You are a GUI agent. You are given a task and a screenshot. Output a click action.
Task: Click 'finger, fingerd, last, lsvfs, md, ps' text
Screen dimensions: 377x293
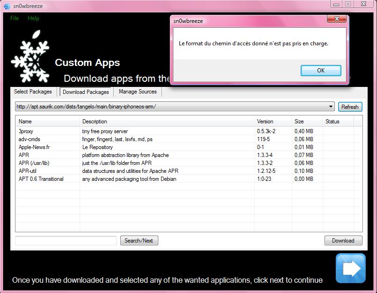click(x=117, y=139)
